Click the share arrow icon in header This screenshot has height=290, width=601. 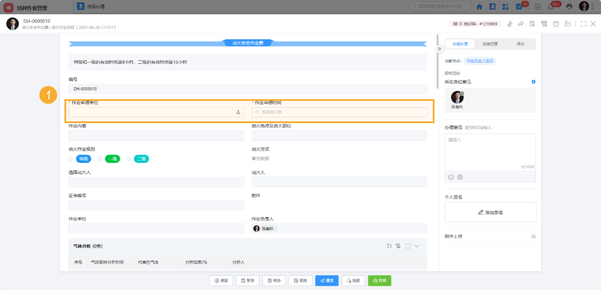(x=521, y=24)
